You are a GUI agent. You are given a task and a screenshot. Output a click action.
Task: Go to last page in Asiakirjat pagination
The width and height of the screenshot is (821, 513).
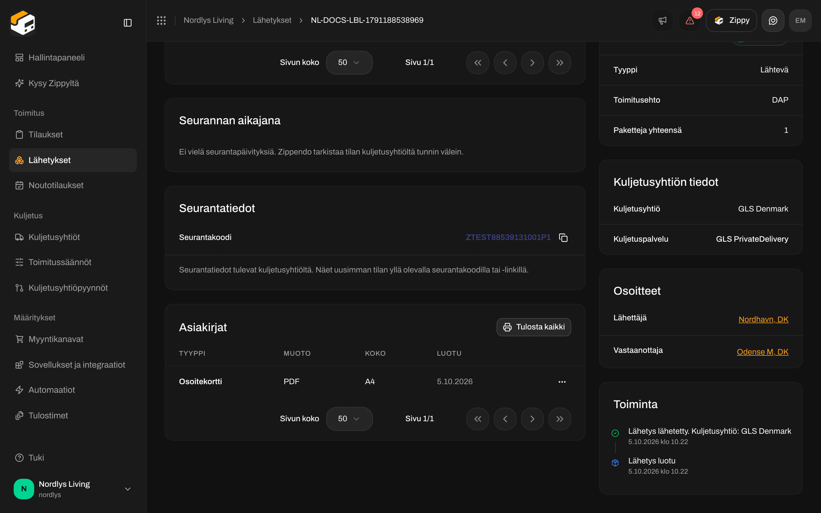(x=560, y=419)
